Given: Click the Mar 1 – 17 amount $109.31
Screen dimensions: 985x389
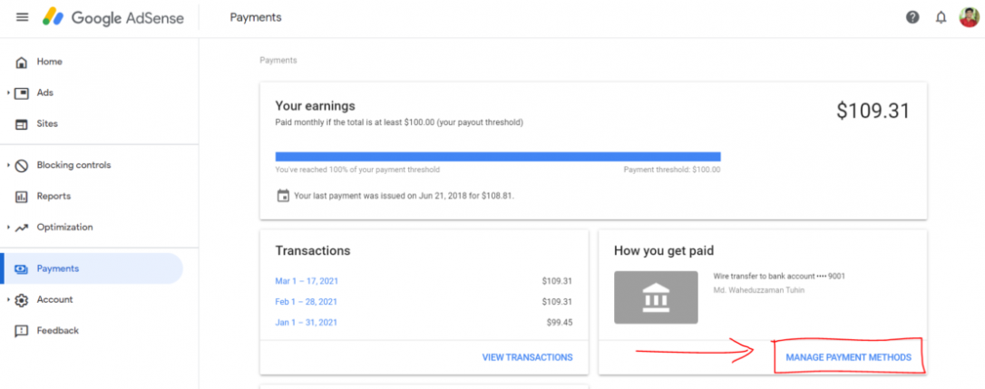Looking at the screenshot, I should pyautogui.click(x=557, y=281).
